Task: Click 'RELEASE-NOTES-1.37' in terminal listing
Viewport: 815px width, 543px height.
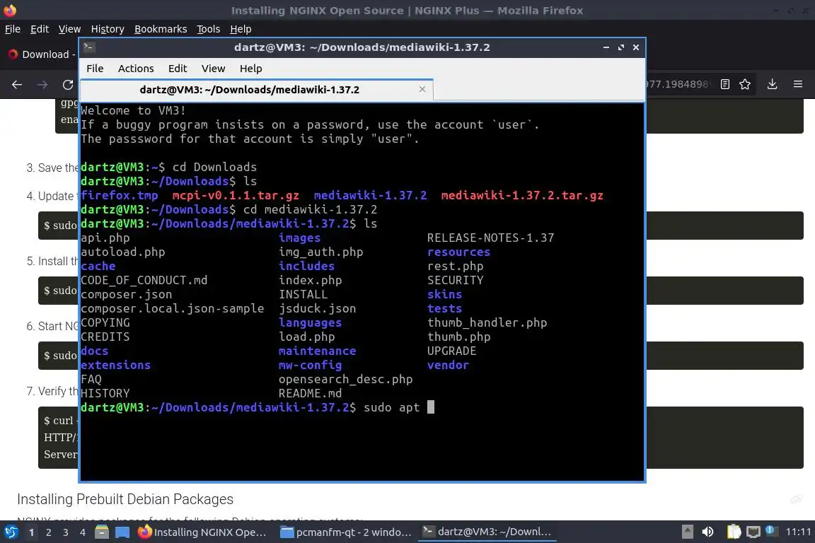Action: click(x=491, y=238)
